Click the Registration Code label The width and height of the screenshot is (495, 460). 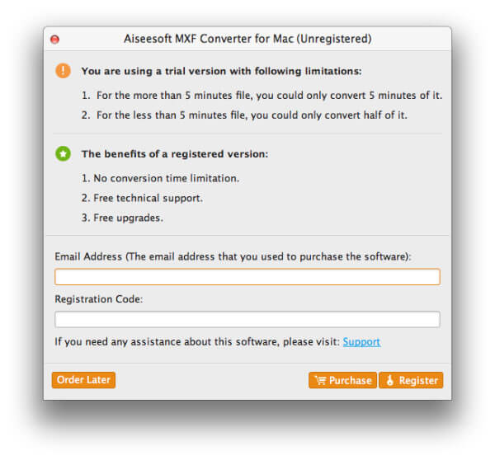coord(98,299)
